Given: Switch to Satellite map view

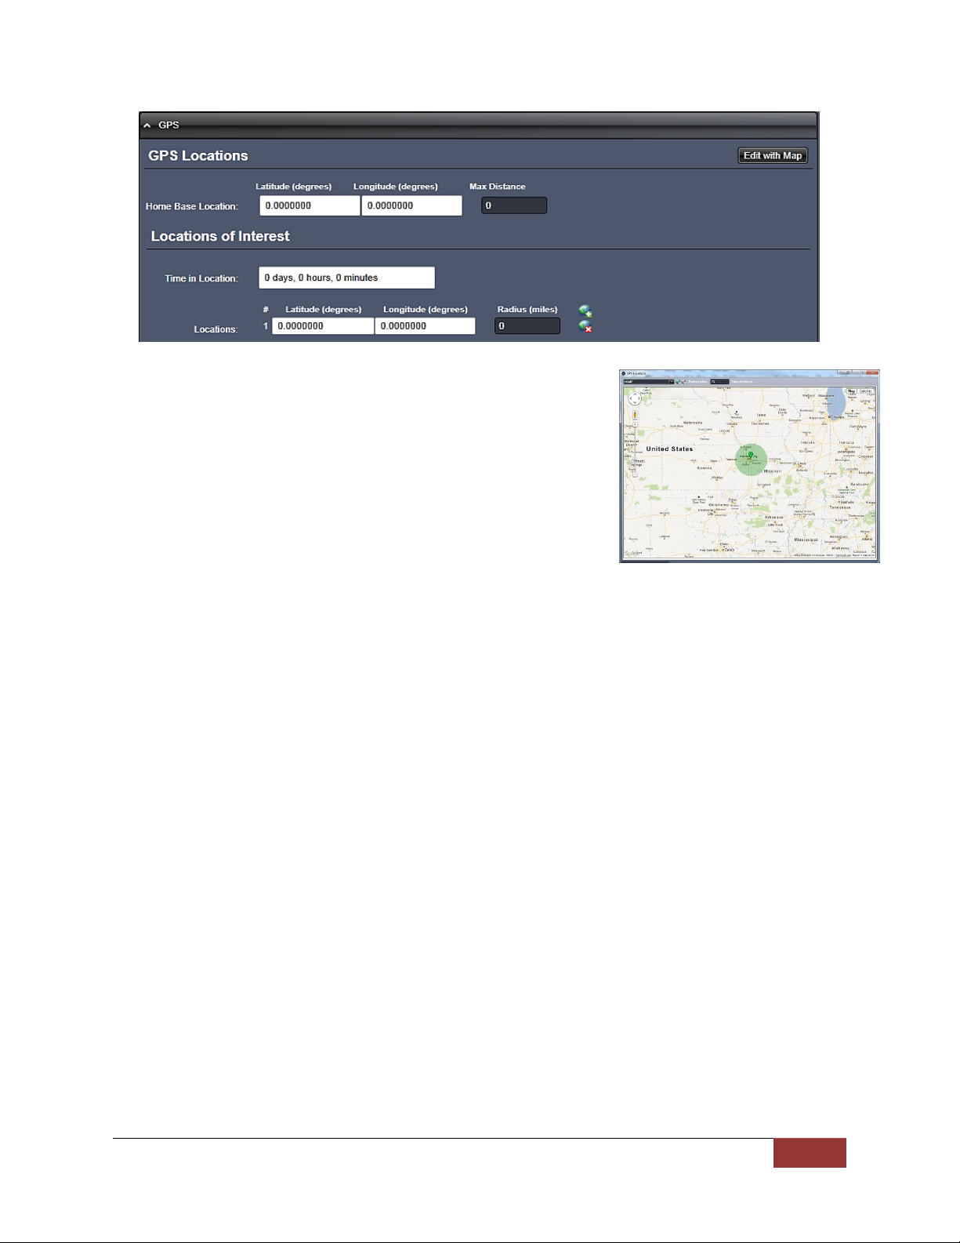Looking at the screenshot, I should tap(866, 391).
